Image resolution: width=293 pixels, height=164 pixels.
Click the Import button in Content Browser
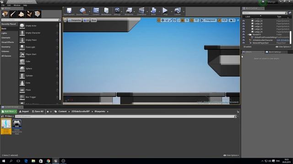tap(24, 111)
